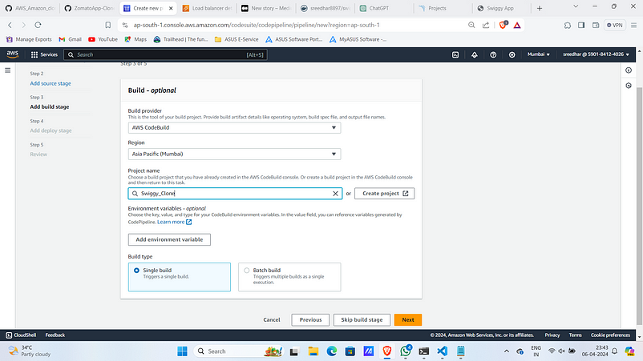The height and width of the screenshot is (361, 643).
Task: Open the YouTube bookmark
Action: coord(103,39)
